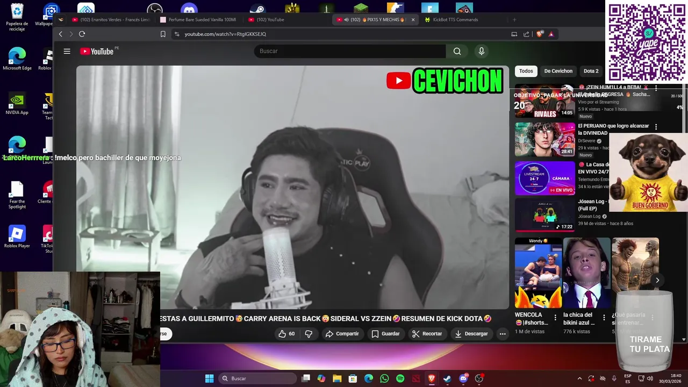The height and width of the screenshot is (387, 688).
Task: Select the Todos filter chip
Action: 526,71
